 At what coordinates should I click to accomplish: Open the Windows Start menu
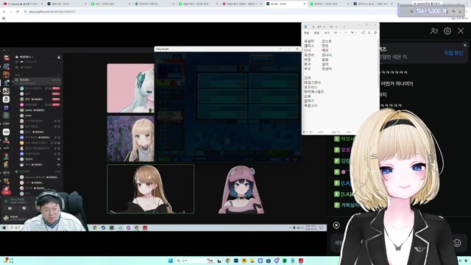170,261
